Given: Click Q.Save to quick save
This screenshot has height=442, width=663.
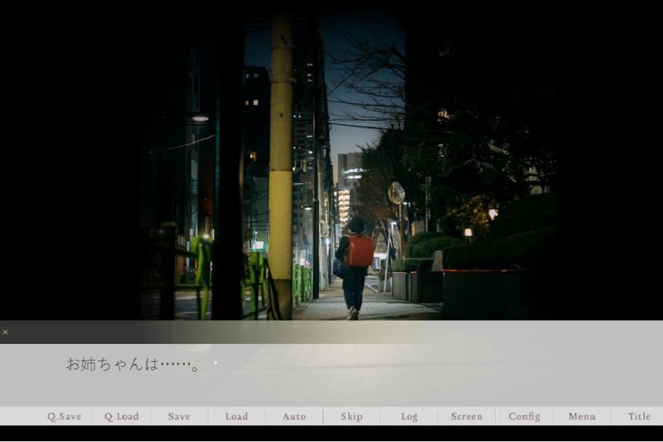Looking at the screenshot, I should tap(64, 416).
